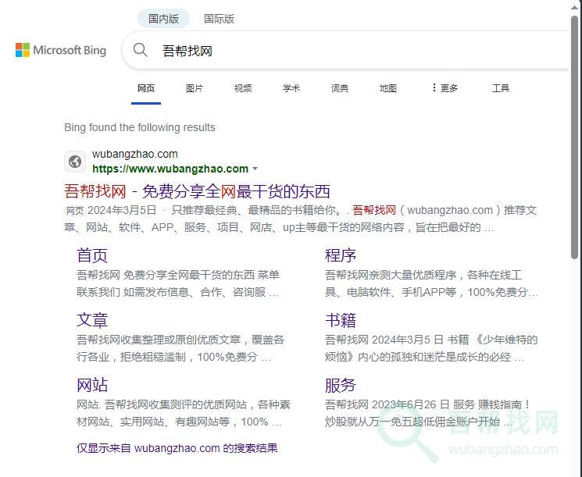The height and width of the screenshot is (477, 582).
Task: Click the globe favicon beside wubangzhao.com
Action: click(x=75, y=162)
